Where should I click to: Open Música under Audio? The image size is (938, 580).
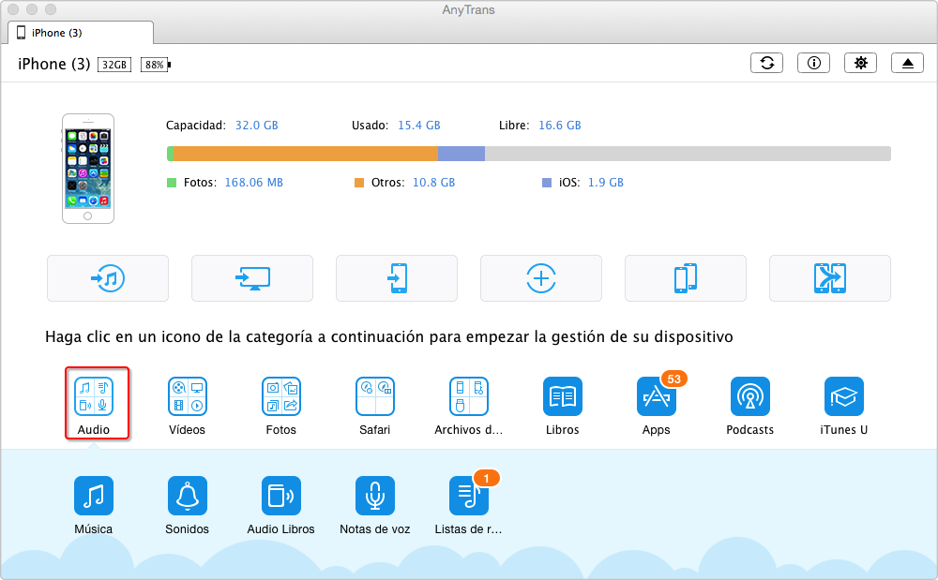click(x=93, y=495)
